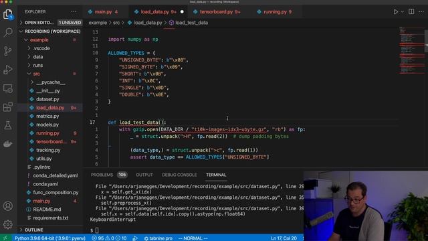
Task: Collapse the example folder
Action: (50, 40)
